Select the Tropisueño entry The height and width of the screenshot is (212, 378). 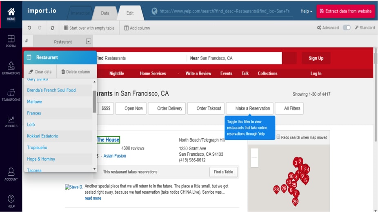(x=58, y=148)
